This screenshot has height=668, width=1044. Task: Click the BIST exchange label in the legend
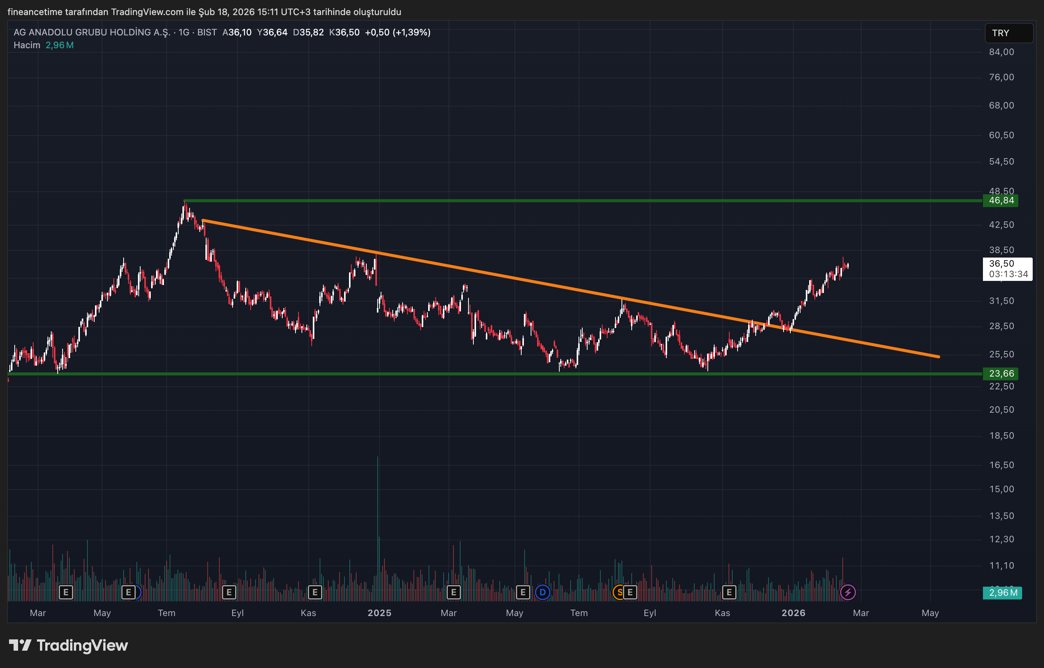pyautogui.click(x=207, y=32)
